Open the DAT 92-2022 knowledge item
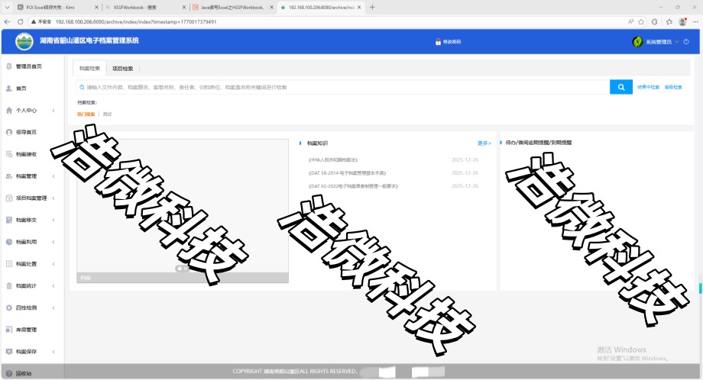 click(353, 185)
